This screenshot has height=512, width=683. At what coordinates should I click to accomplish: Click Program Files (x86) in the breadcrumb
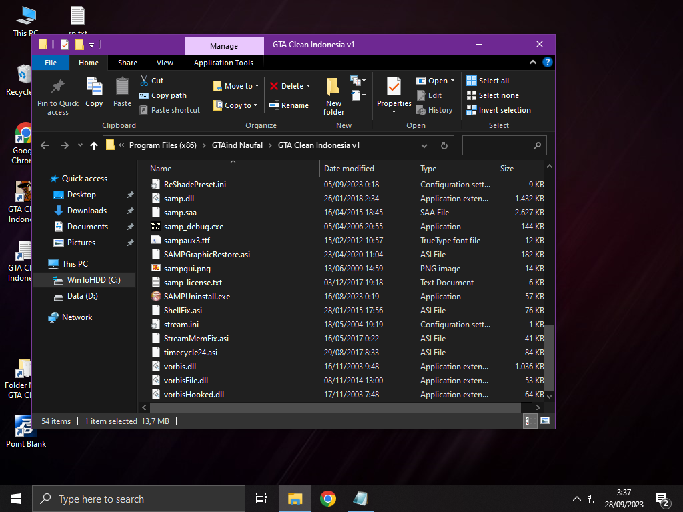[x=163, y=145]
